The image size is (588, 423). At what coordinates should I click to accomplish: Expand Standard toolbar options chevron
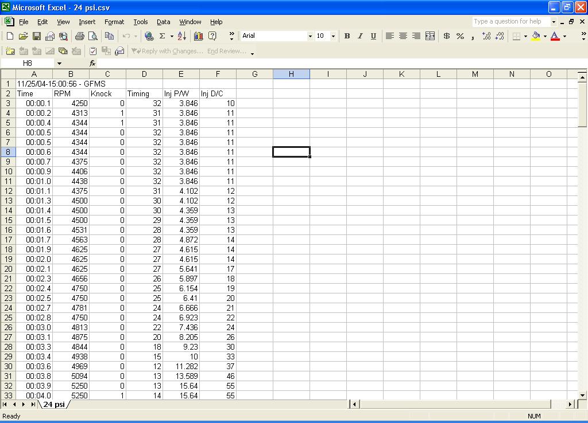231,36
